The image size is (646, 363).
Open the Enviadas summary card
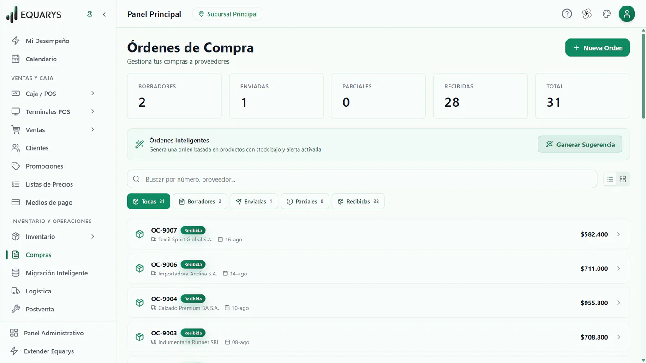click(x=276, y=96)
